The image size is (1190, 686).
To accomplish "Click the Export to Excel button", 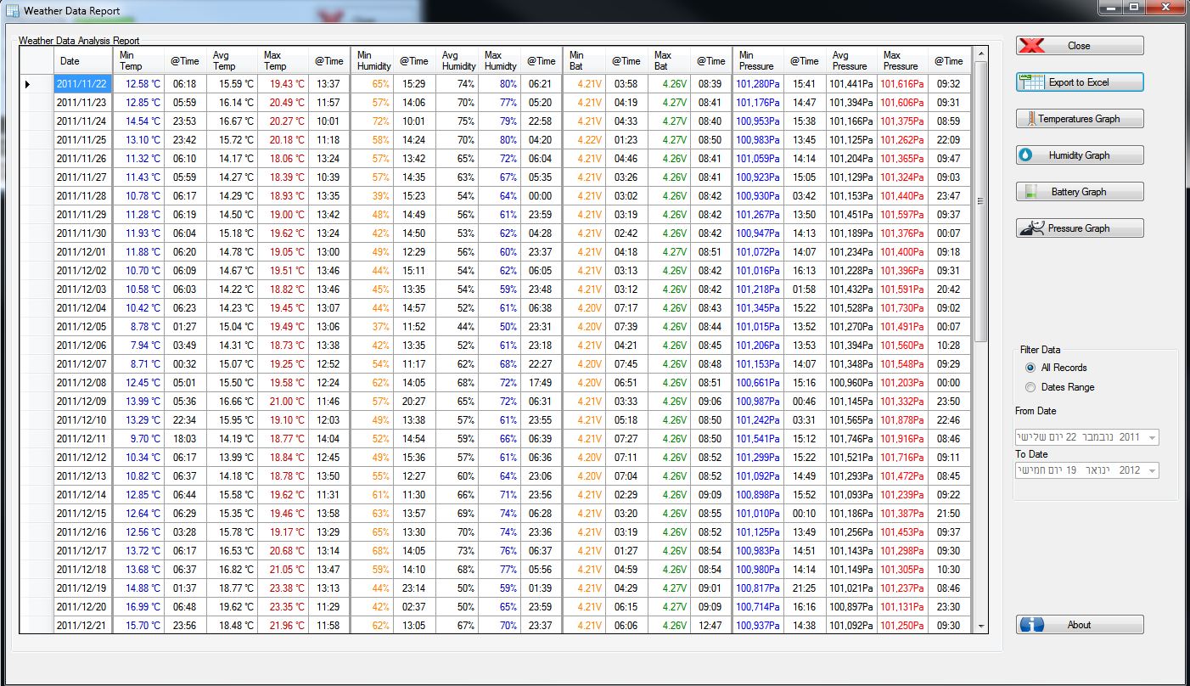I will click(1079, 82).
